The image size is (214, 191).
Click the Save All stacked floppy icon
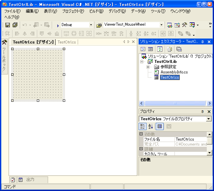pos(15,25)
